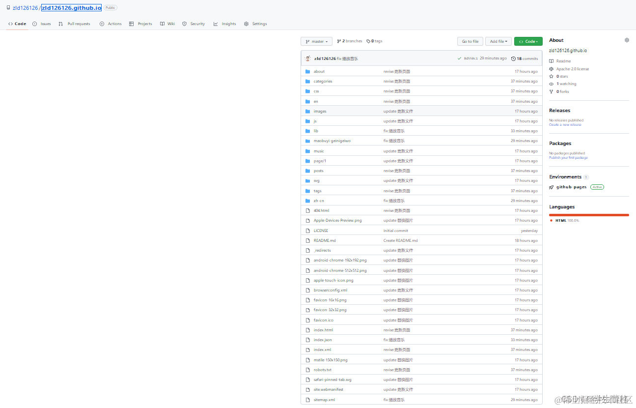Open the zld126126.github.io repository name link
Image resolution: width=636 pixels, height=408 pixels.
point(71,8)
